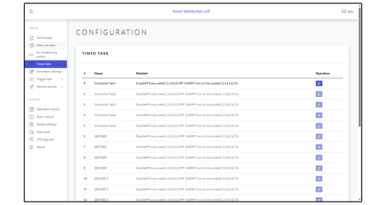The width and height of the screenshot is (387, 205).
Task: Edit Scheduled Task5 with its pencil icon
Action: pos(319,126)
